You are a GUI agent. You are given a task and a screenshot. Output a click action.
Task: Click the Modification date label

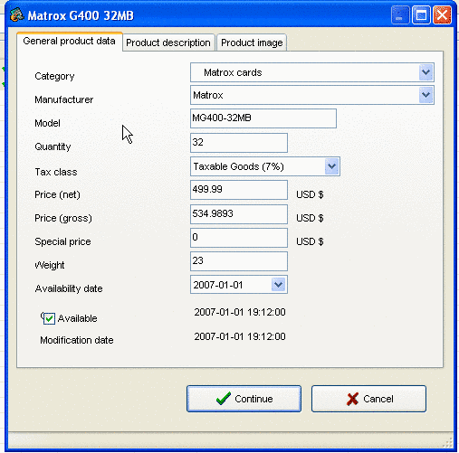pyautogui.click(x=77, y=340)
